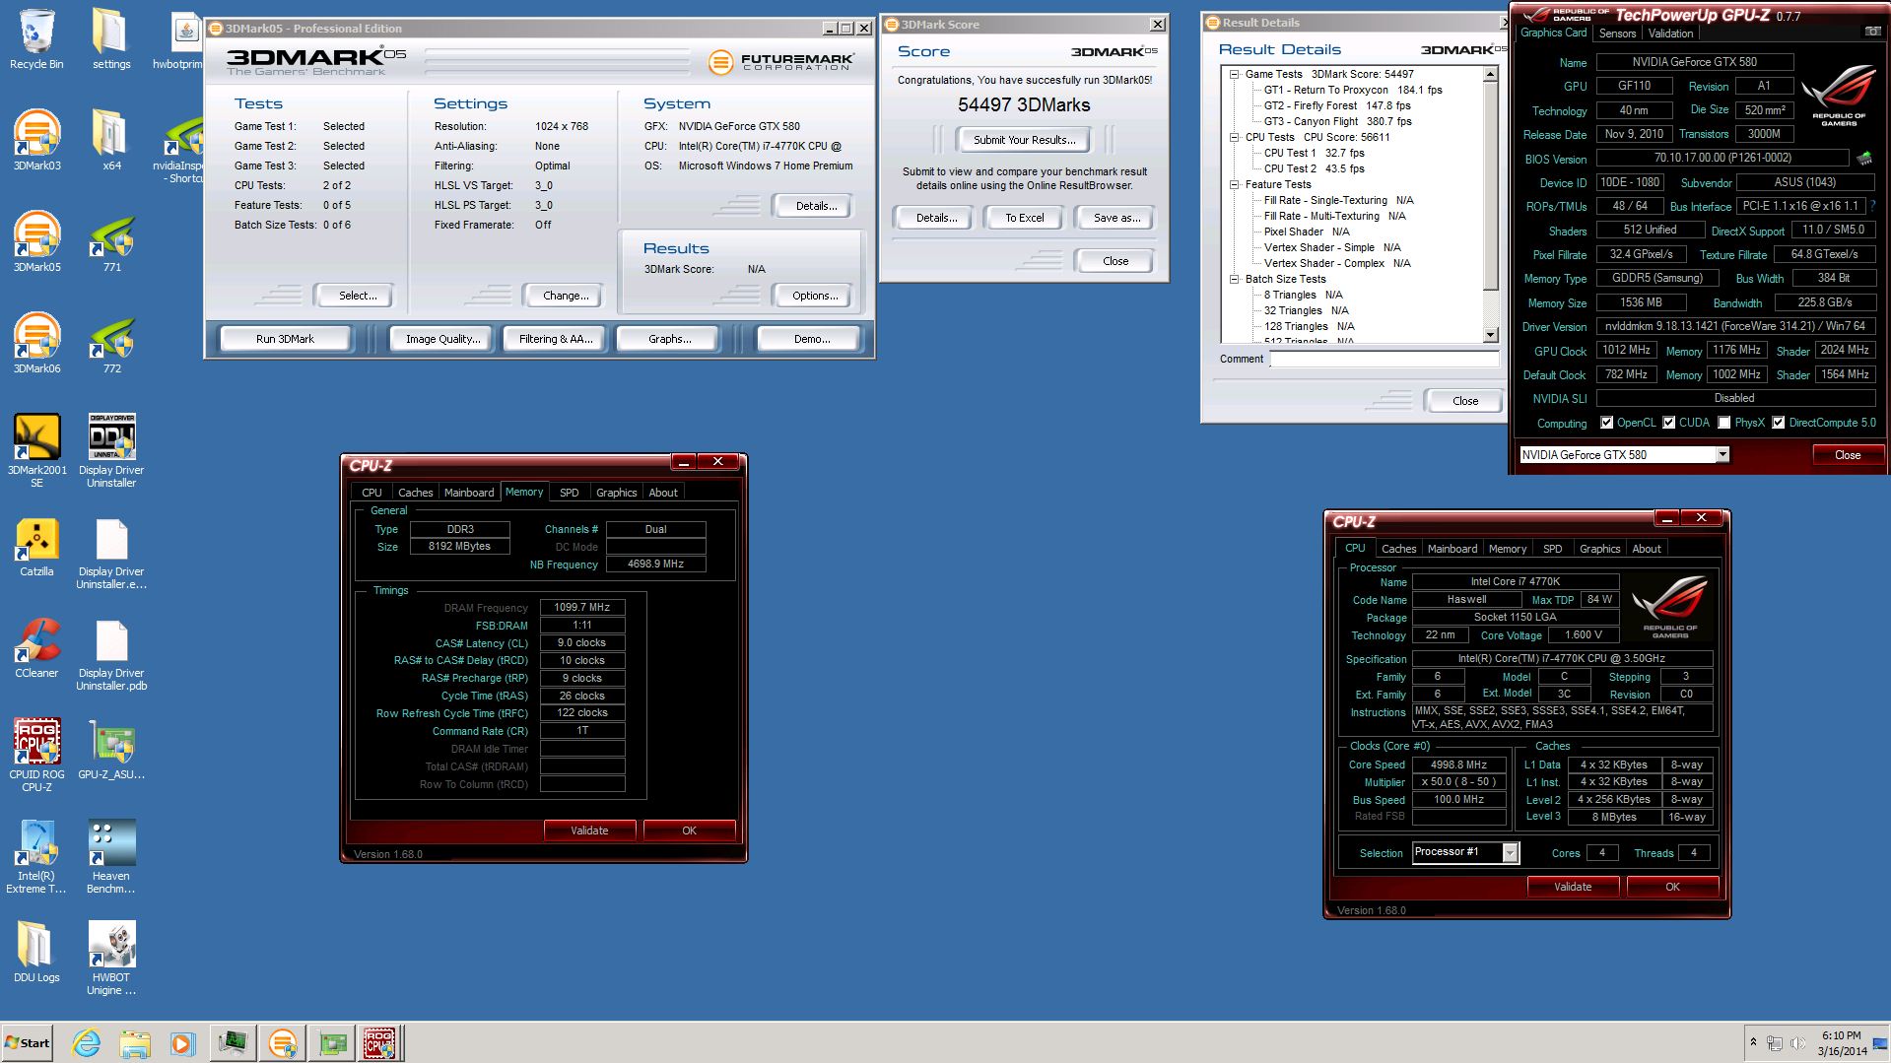Open Internet Explorer from the taskbar
Screen dimensions: 1891x1063
(86, 1042)
